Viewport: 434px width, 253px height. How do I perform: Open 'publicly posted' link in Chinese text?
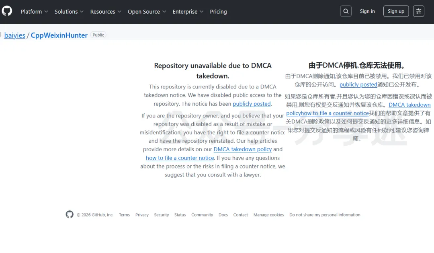(x=358, y=84)
